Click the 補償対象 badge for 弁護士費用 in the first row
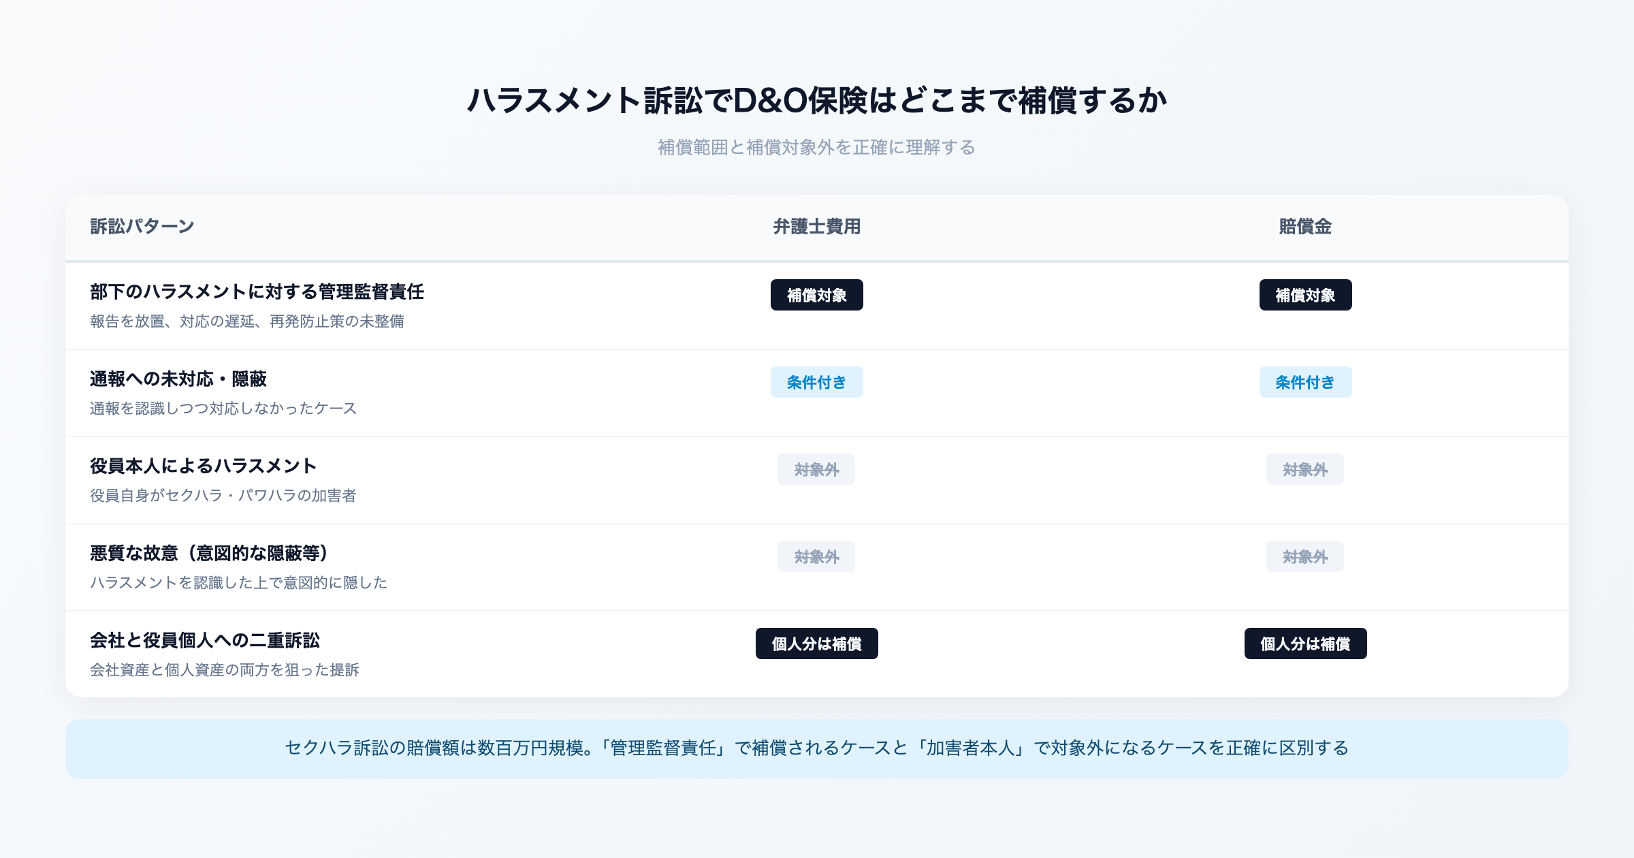This screenshot has width=1634, height=858. point(816,295)
